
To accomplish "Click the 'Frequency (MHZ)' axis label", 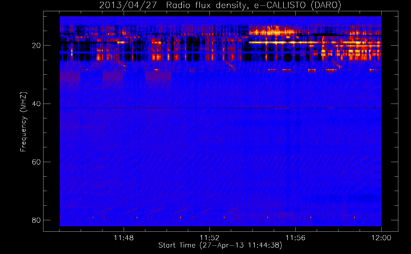I will (23, 122).
